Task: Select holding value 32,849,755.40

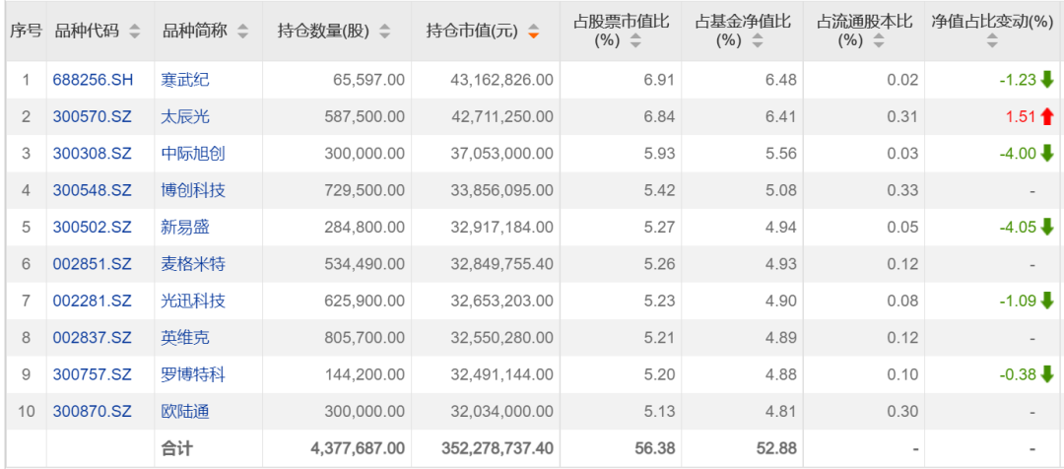Action: point(501,264)
